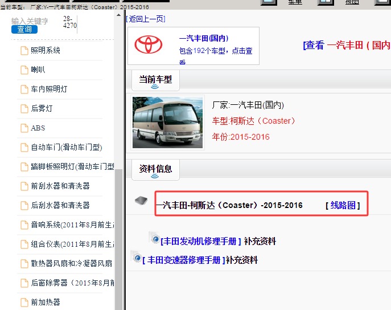
Task: Select 车内照明灯 entry
Action: 49,89
